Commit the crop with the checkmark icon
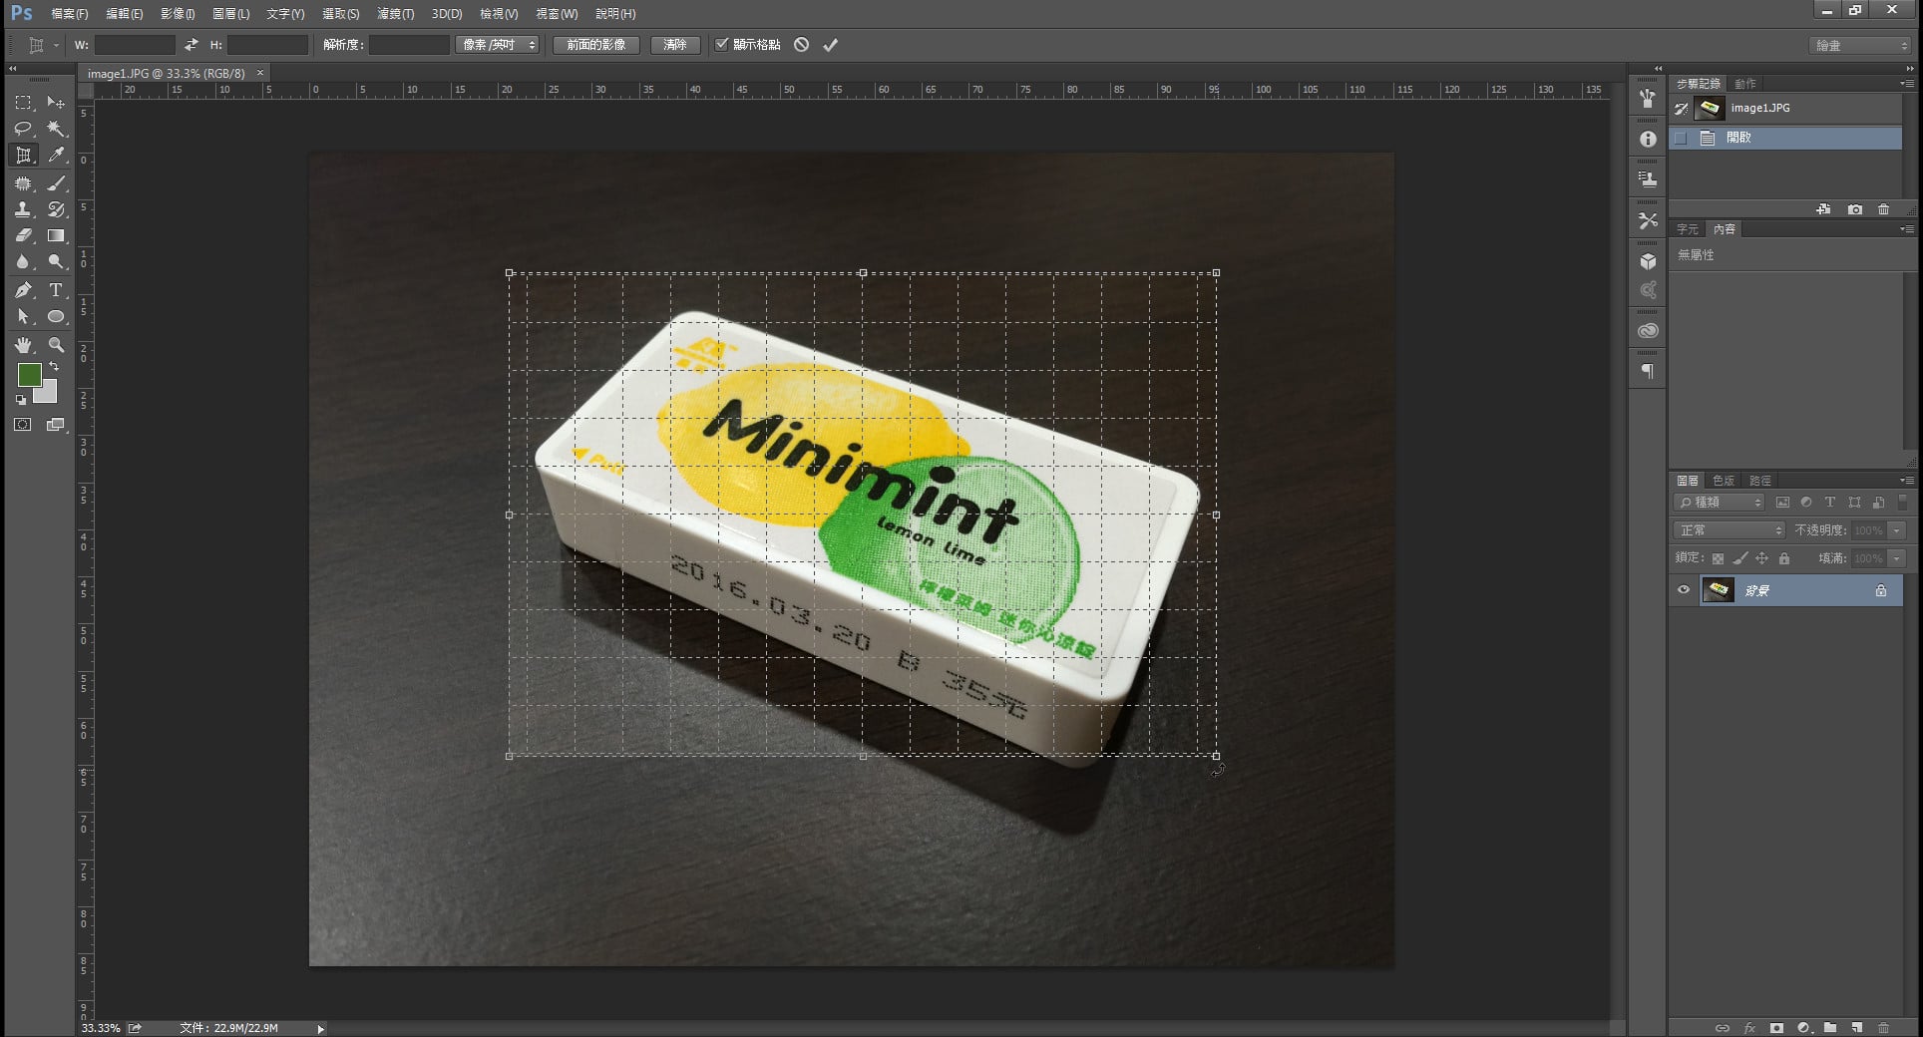Screen dimensions: 1923x1037 pyautogui.click(x=830, y=45)
